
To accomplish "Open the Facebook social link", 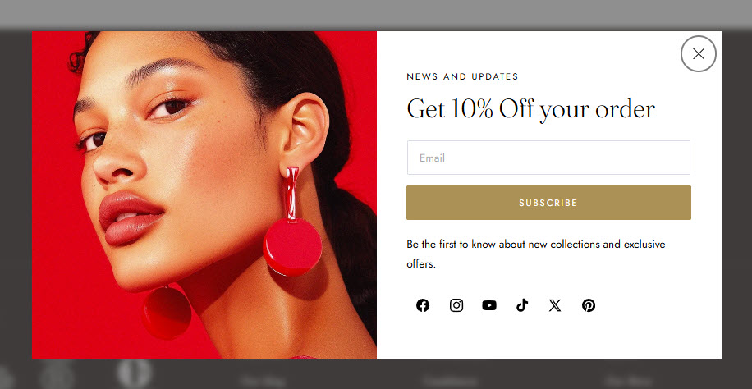I will click(x=423, y=305).
